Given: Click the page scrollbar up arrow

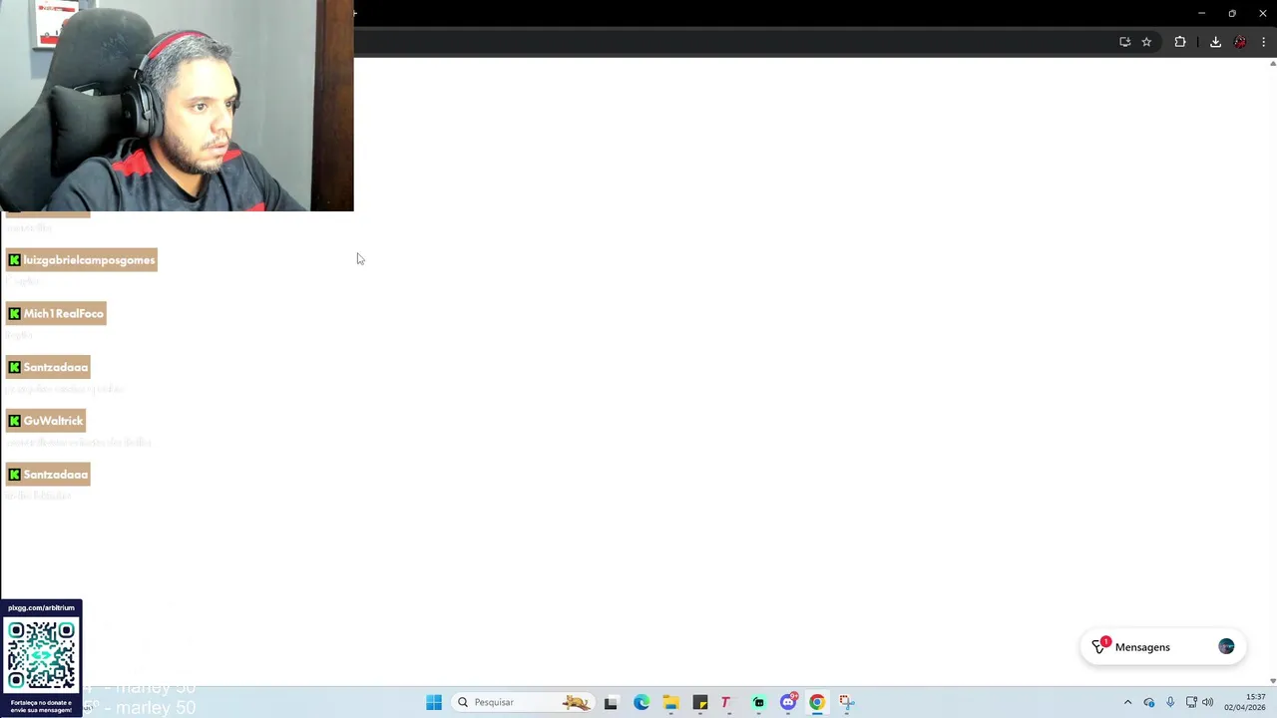Looking at the screenshot, I should coord(1272,64).
